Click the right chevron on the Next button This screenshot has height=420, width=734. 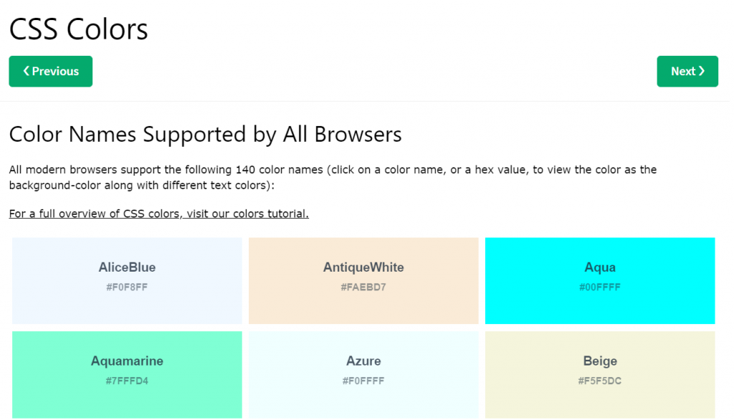[x=701, y=71]
